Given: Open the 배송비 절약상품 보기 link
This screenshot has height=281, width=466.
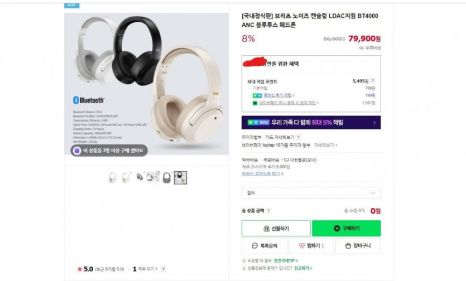Looking at the screenshot, I should pyautogui.click(x=262, y=173).
